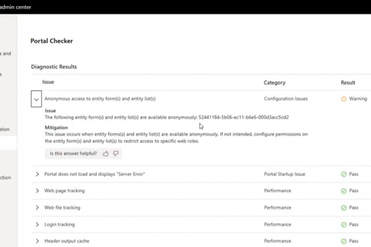Click the Anonymous access issue title
The width and height of the screenshot is (371, 247).
100,99
